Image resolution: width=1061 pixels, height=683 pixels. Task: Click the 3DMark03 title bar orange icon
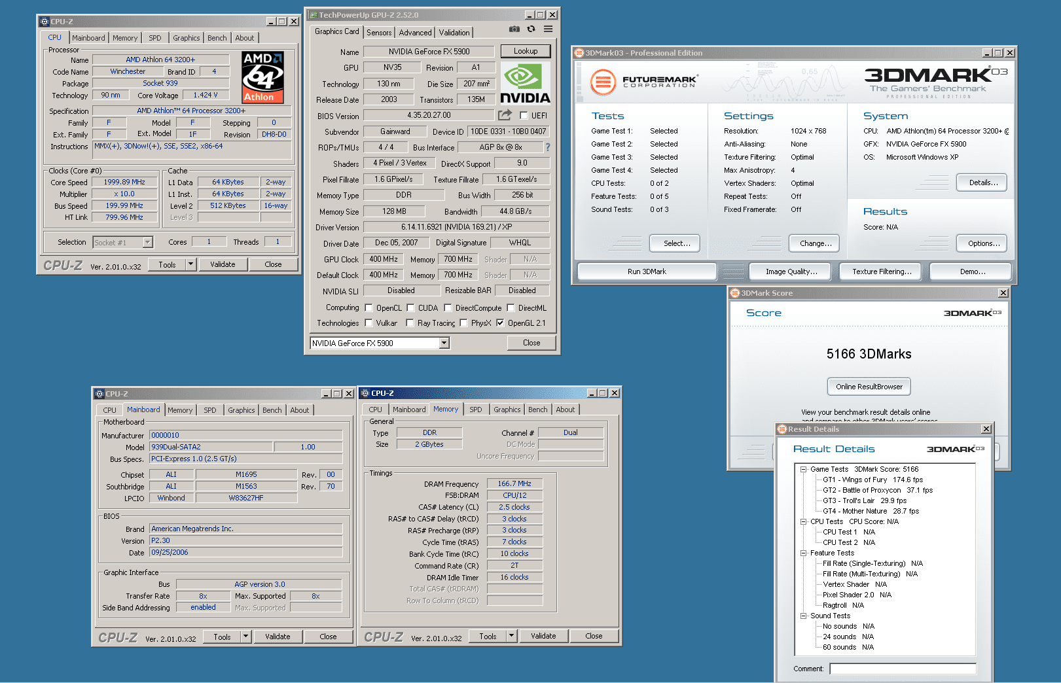click(579, 53)
